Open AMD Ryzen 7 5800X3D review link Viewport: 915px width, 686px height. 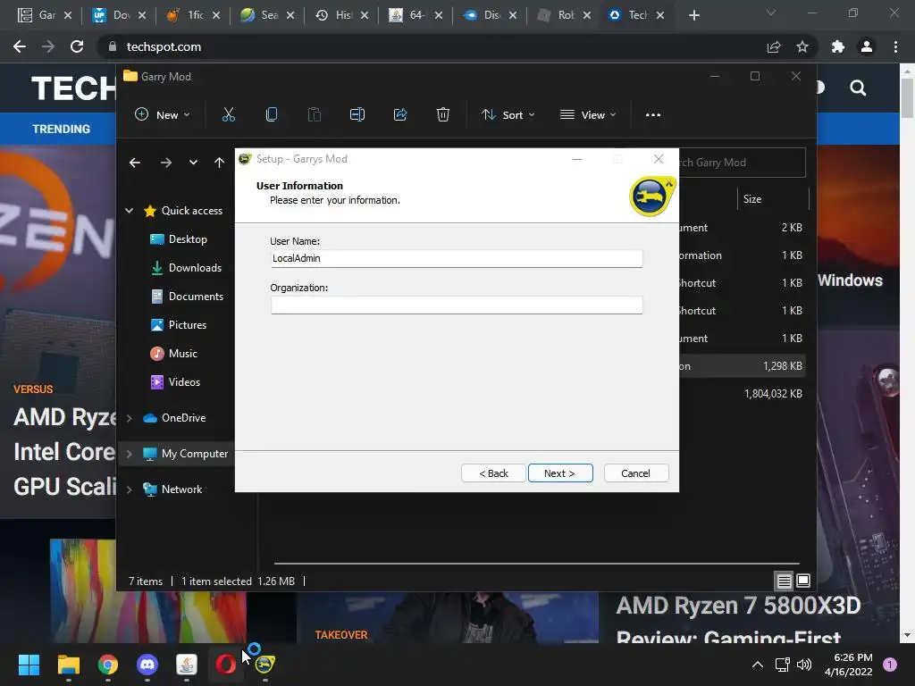(x=738, y=620)
